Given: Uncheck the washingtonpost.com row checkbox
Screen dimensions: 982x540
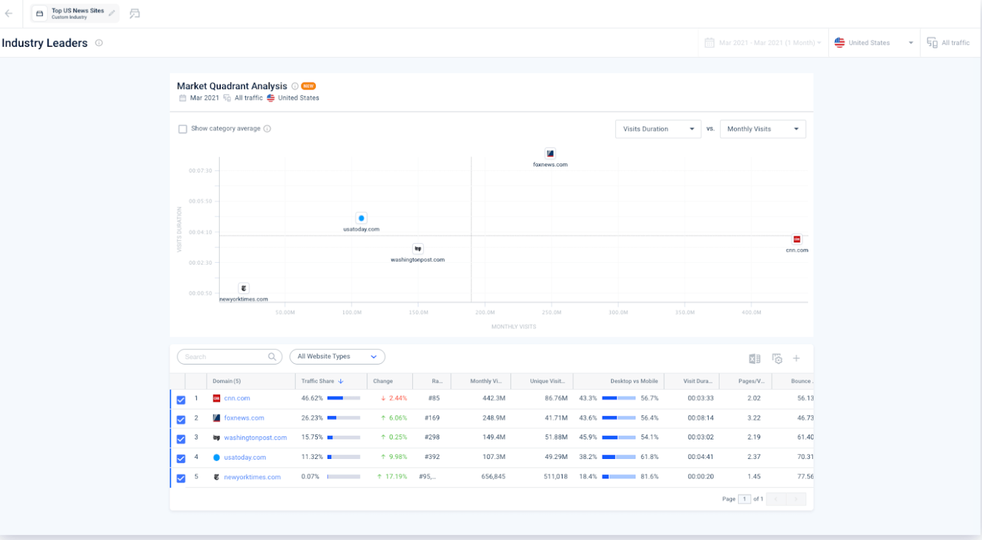Looking at the screenshot, I should pos(181,439).
